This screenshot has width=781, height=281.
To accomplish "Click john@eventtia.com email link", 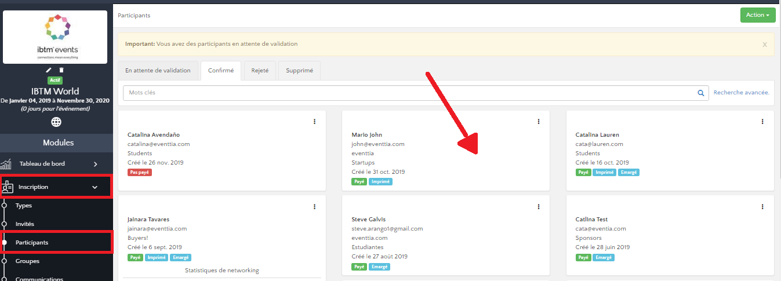I will (x=377, y=144).
